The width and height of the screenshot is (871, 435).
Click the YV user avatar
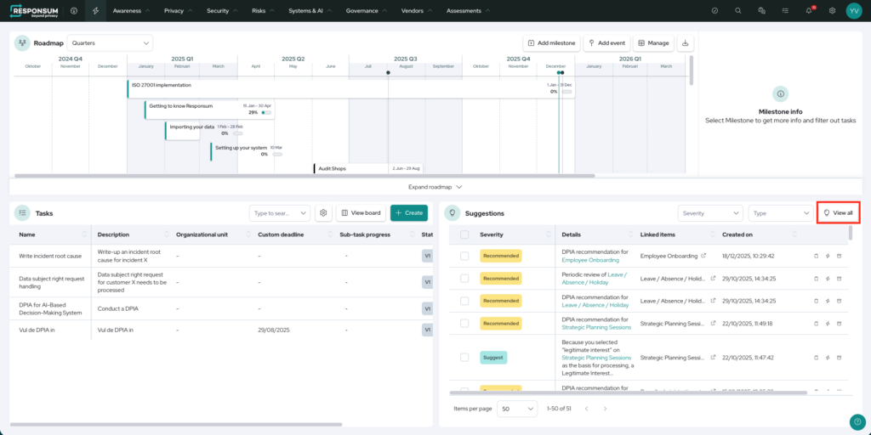pyautogui.click(x=853, y=10)
